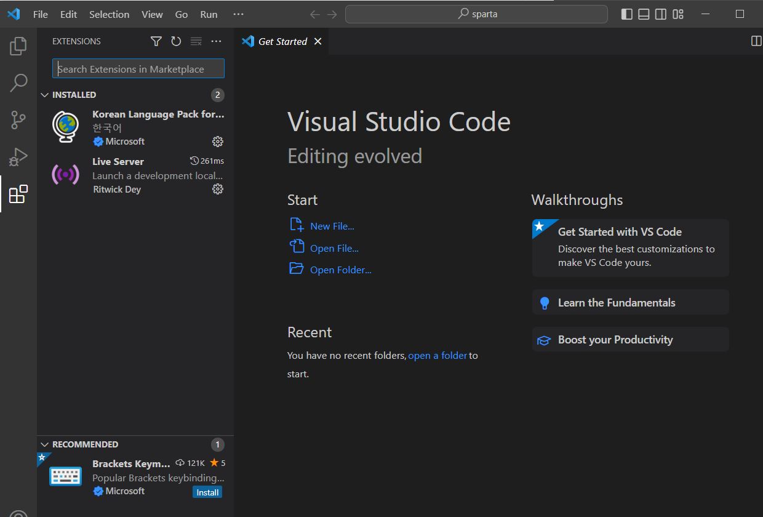Open the Go menu
763x517 pixels.
point(182,14)
